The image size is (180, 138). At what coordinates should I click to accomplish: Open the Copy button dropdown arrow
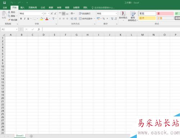(17, 16)
